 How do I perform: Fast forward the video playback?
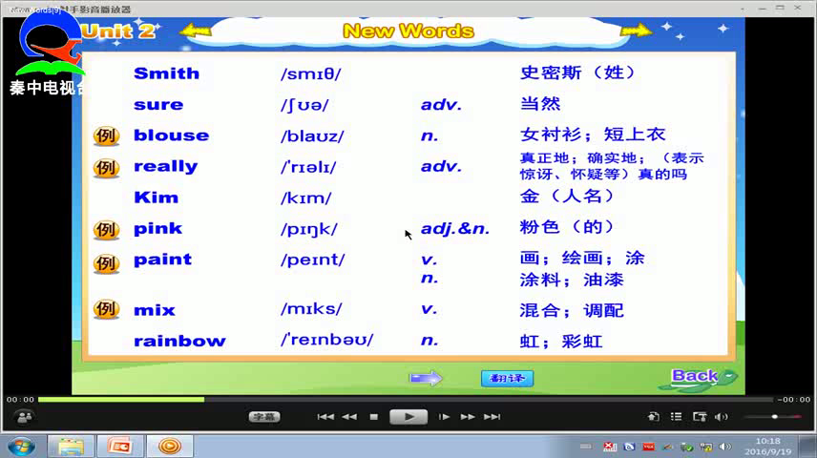pyautogui.click(x=468, y=417)
